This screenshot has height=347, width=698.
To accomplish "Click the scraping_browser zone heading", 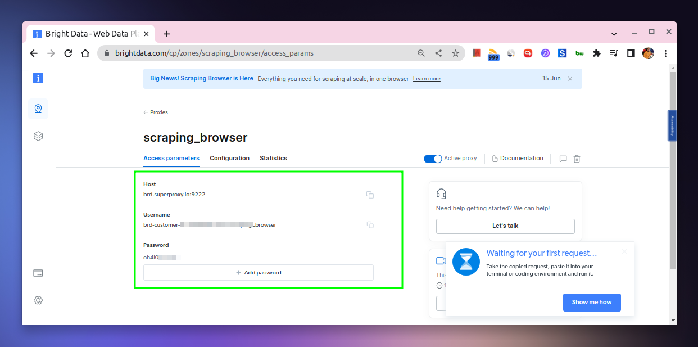I will [195, 138].
